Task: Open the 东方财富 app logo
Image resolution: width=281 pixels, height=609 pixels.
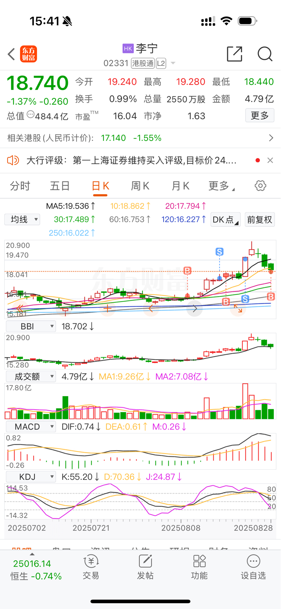Action: 29,54
